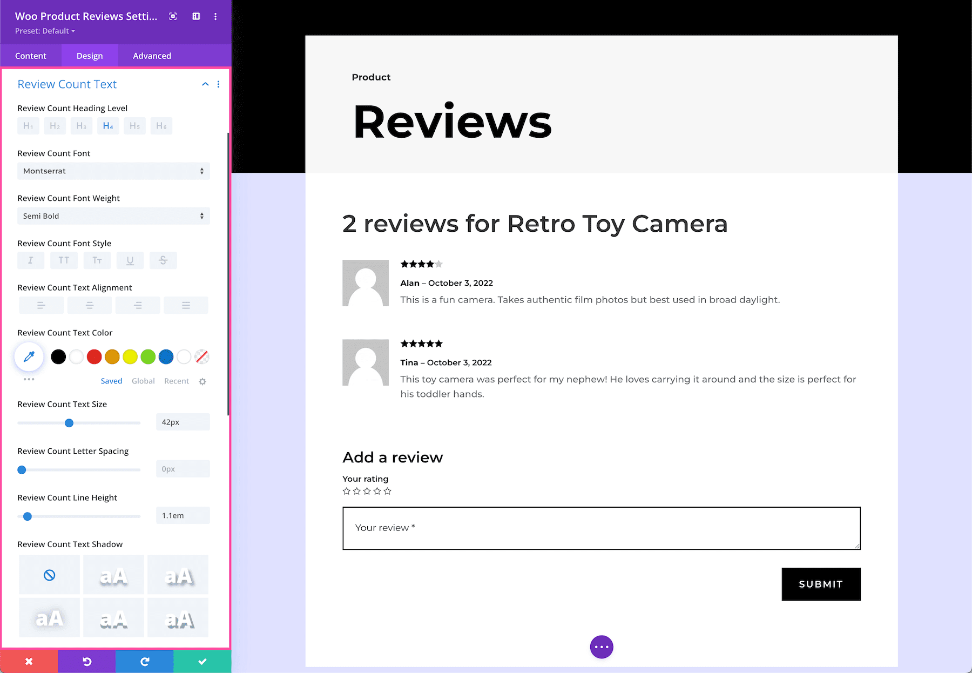
Task: Set review count text alignment to right
Action: coord(138,305)
